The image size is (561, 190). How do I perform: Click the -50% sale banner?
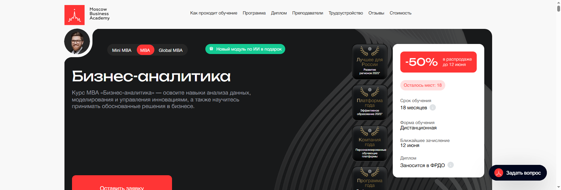[438, 62]
